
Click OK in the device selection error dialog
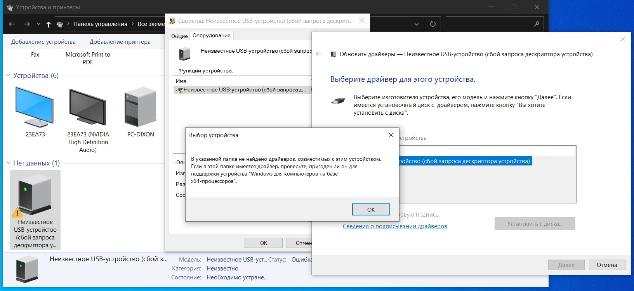point(371,209)
